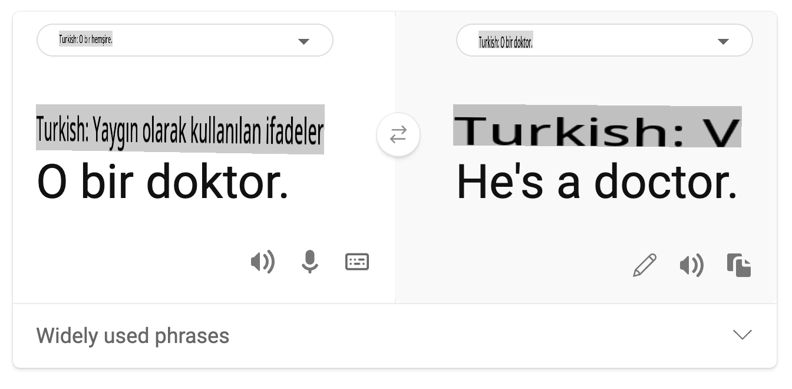
Task: Select the translated text "He's a doctor."
Action: tap(596, 183)
